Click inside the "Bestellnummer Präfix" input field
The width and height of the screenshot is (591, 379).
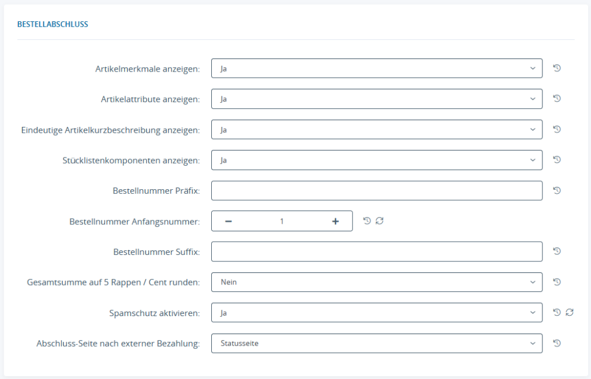pyautogui.click(x=375, y=190)
